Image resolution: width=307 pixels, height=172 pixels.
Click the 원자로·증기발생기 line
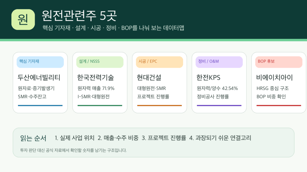point(36,88)
